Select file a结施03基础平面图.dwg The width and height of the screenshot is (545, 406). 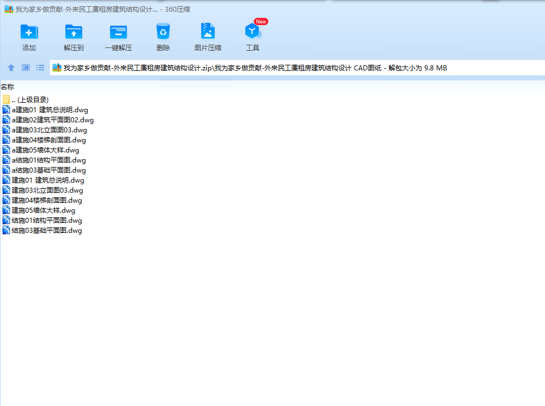(49, 170)
